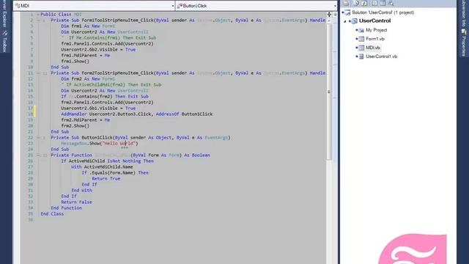Click View Designer icon in Solution Explorer

coord(383,3)
